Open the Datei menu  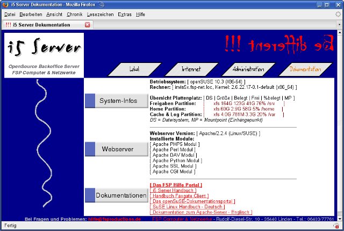[10, 15]
